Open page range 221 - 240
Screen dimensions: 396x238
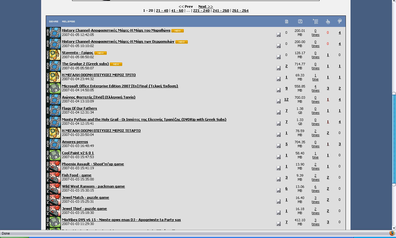coord(201,11)
